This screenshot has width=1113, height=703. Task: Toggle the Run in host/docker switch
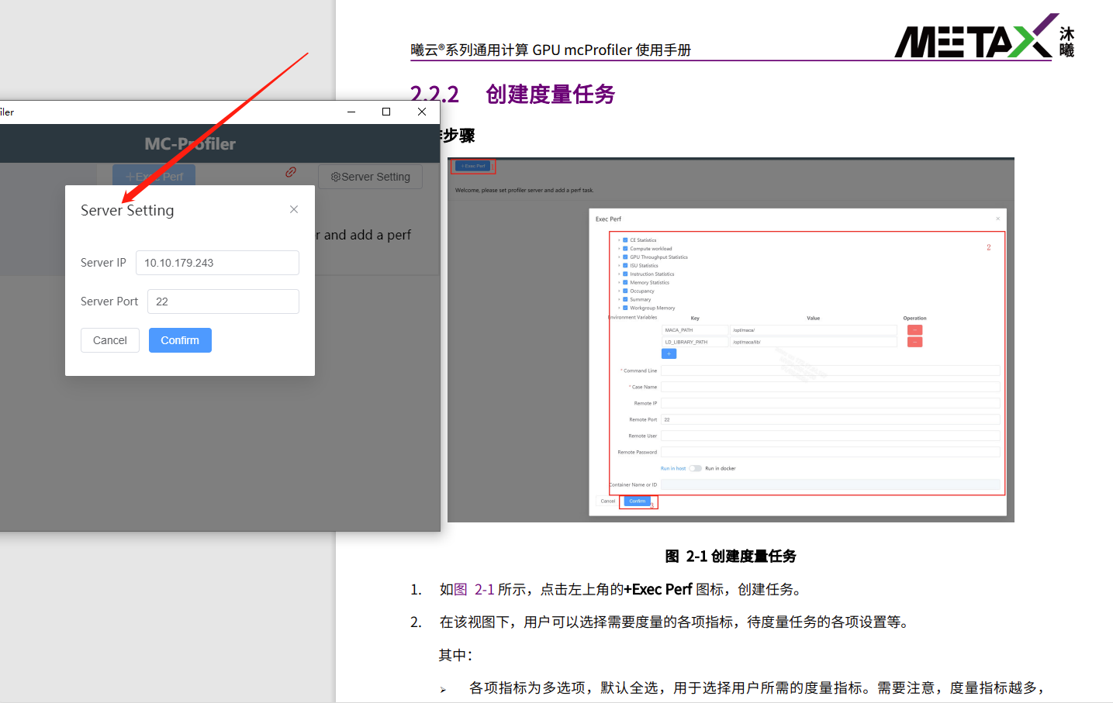tap(695, 468)
